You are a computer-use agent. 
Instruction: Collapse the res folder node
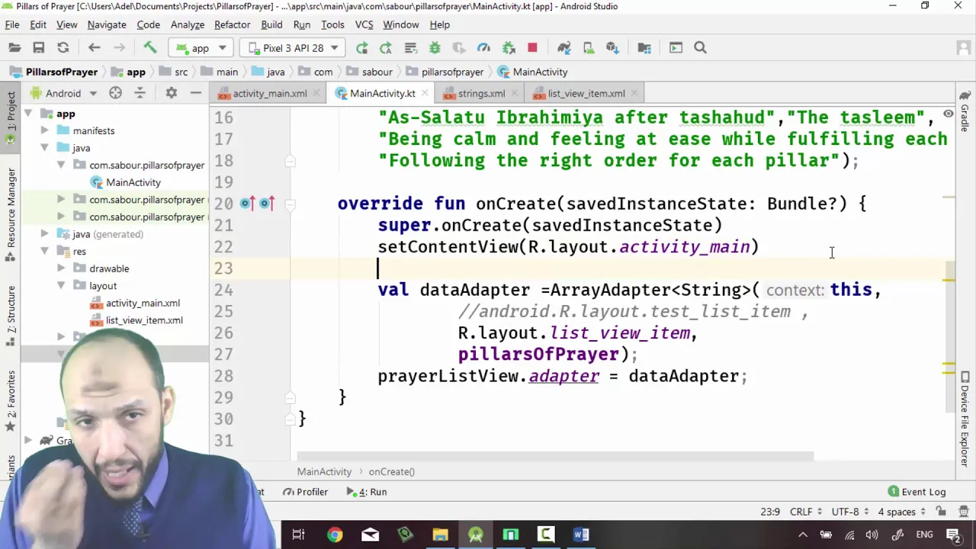[44, 251]
